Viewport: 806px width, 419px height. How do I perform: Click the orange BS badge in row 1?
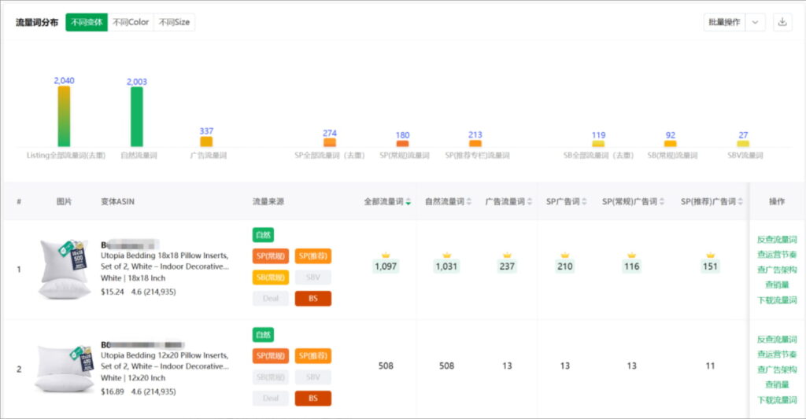pos(312,299)
